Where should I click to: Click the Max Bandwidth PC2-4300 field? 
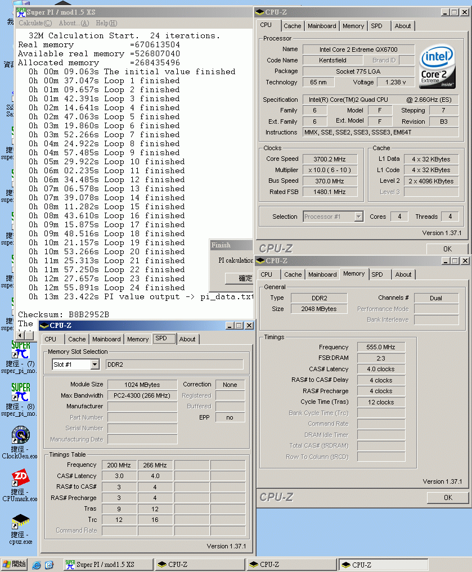pyautogui.click(x=142, y=395)
